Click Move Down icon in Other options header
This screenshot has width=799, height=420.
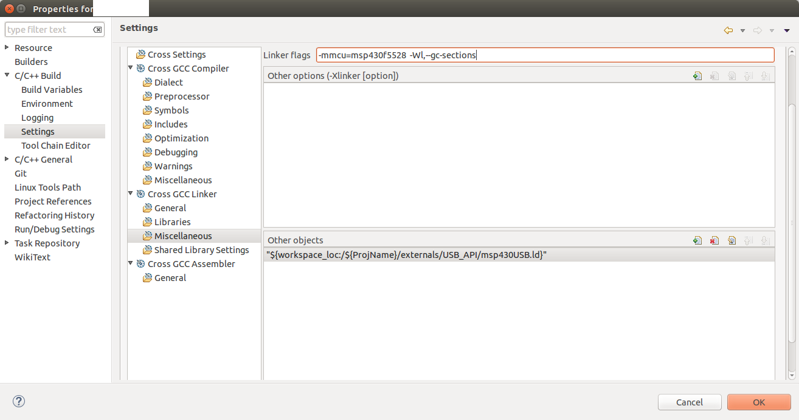766,76
